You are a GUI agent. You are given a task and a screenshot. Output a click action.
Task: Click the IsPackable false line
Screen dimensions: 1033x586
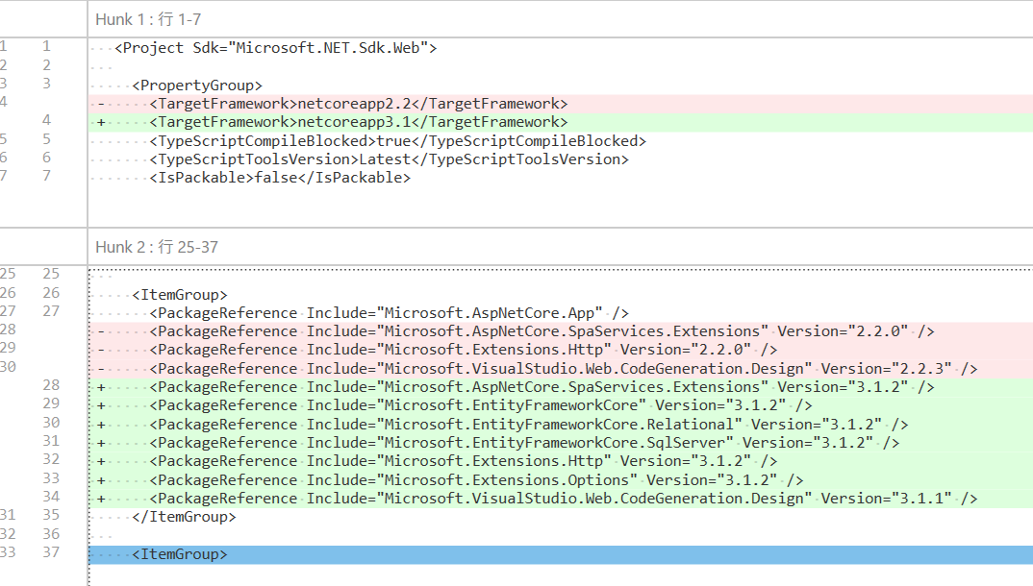279,178
